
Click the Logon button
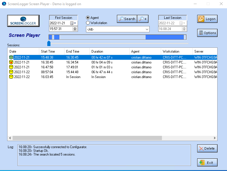click(x=207, y=19)
